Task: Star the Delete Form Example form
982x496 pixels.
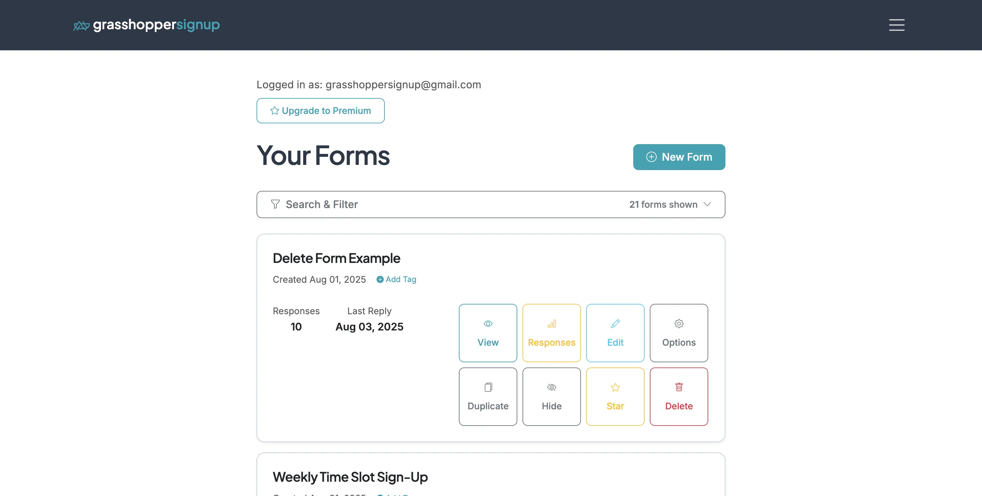Action: [x=615, y=396]
